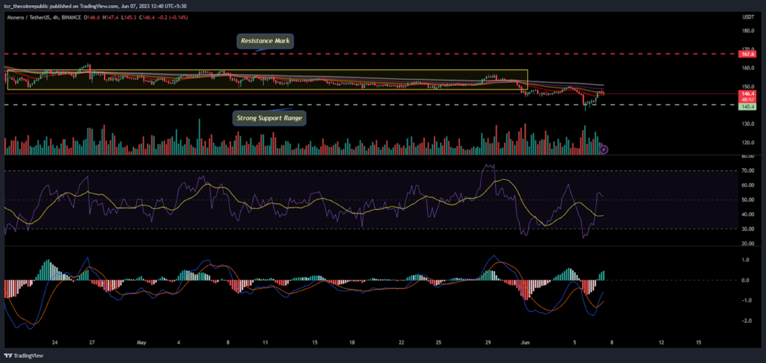Click -1.0 on the MACD axis
This screenshot has height=363, width=766.
tap(746, 300)
